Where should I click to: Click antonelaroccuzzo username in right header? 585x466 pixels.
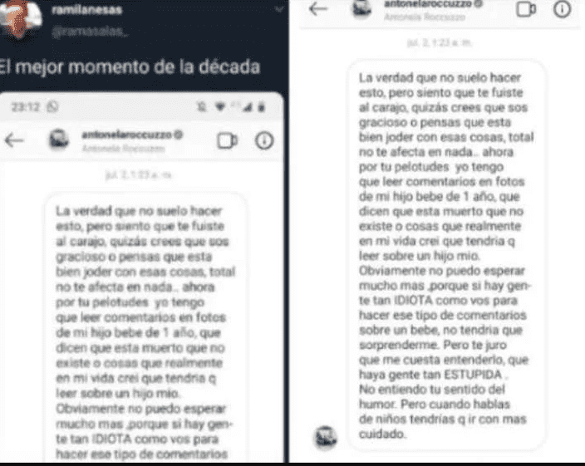pyautogui.click(x=428, y=4)
